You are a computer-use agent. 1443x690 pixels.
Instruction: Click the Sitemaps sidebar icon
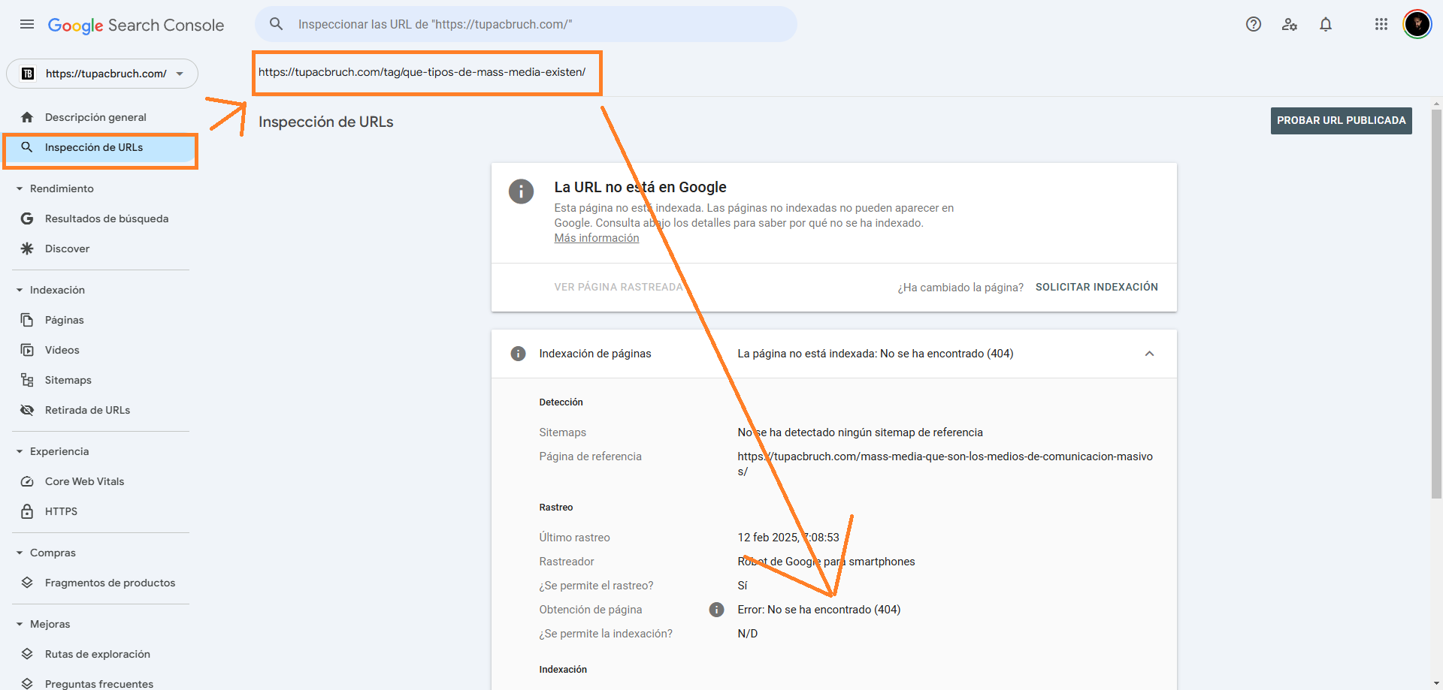(x=27, y=380)
